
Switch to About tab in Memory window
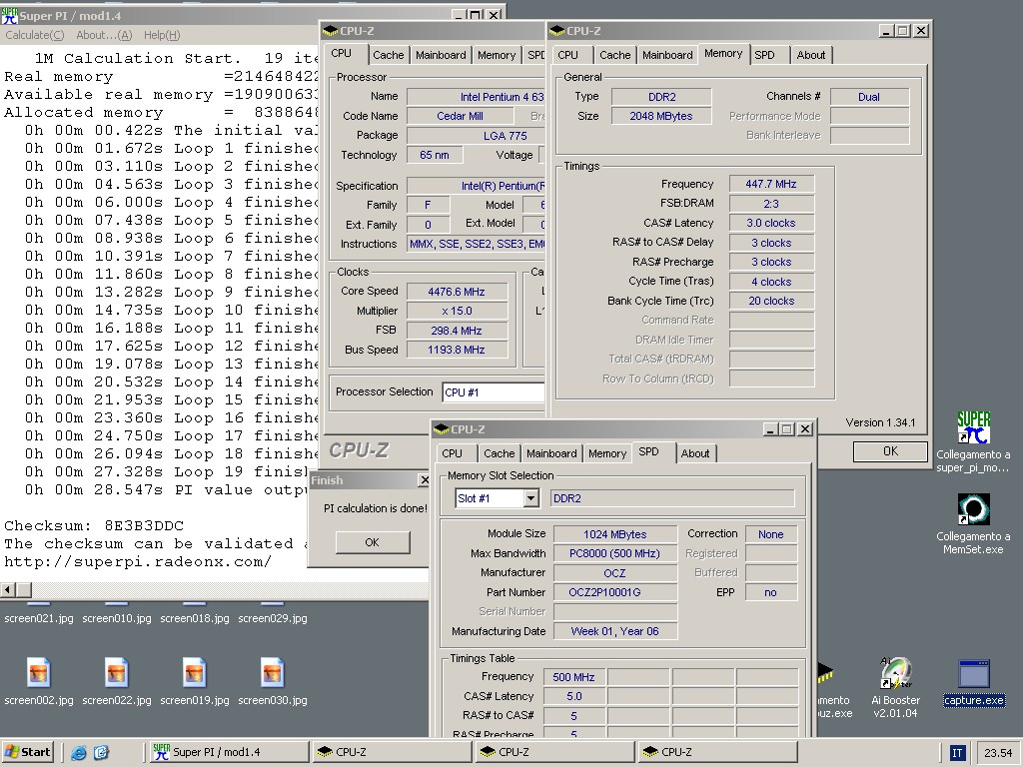click(x=811, y=56)
